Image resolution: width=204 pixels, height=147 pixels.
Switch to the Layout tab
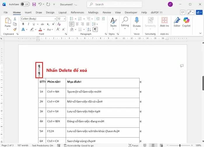62,12
